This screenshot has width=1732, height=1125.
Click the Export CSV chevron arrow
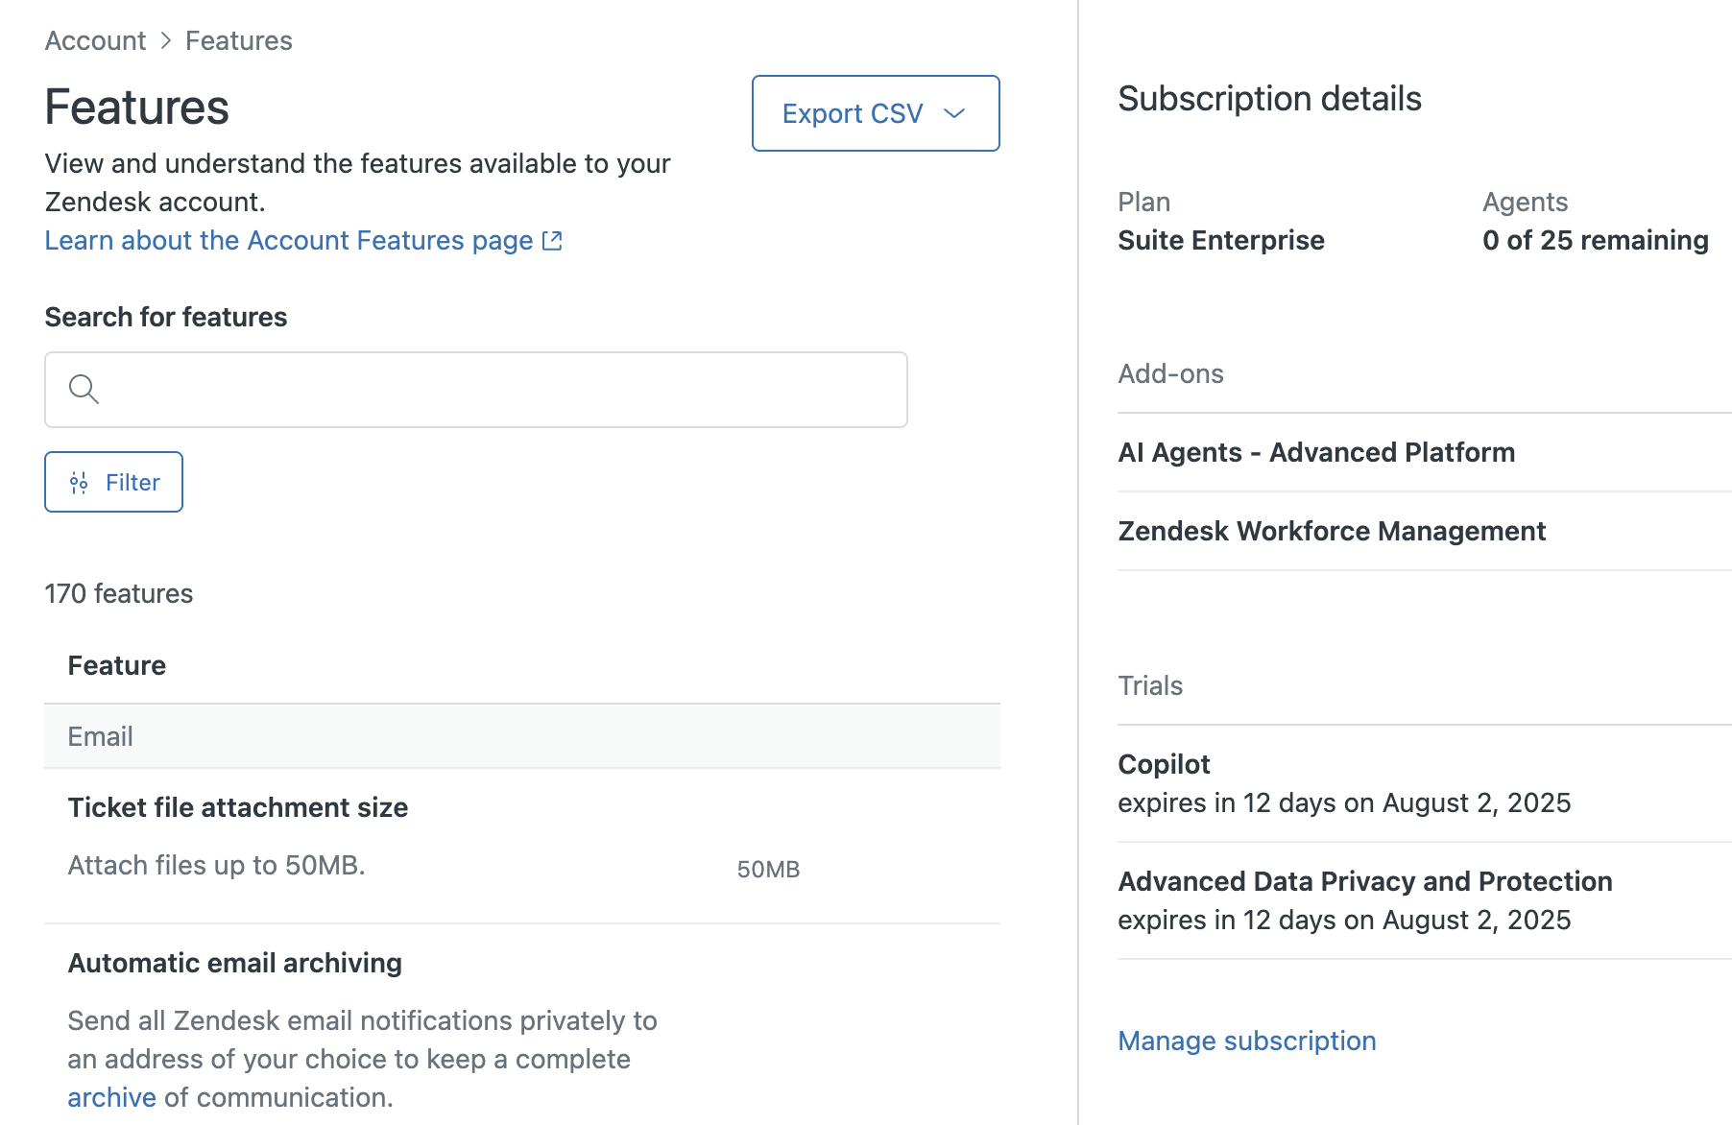coord(953,113)
